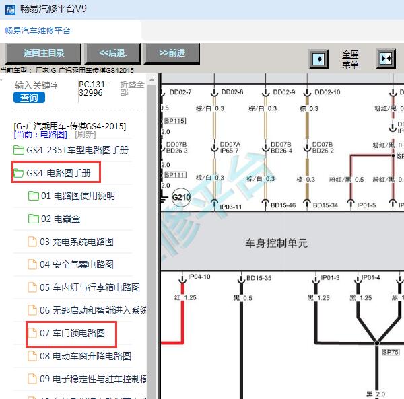
Task: Click the 输入关键字 keyword field
Action: pyautogui.click(x=36, y=85)
